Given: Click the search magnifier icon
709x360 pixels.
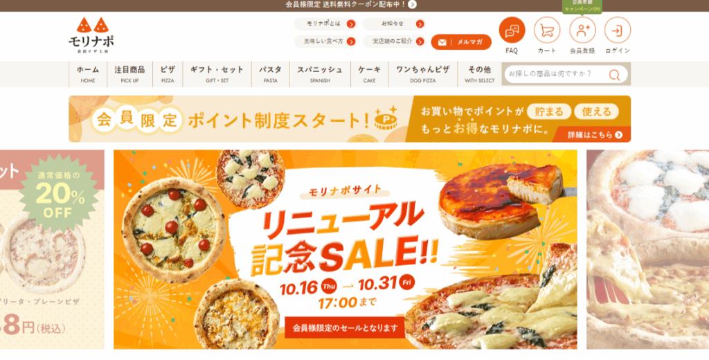Looking at the screenshot, I should tap(615, 75).
